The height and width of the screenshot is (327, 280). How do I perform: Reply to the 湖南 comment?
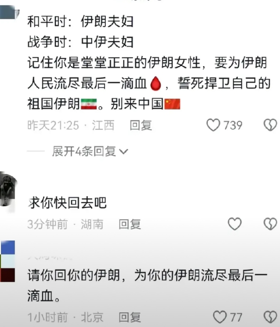pos(130,224)
